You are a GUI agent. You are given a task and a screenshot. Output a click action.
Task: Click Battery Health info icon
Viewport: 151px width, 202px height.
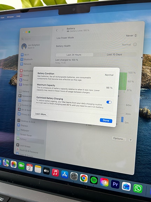click(135, 45)
